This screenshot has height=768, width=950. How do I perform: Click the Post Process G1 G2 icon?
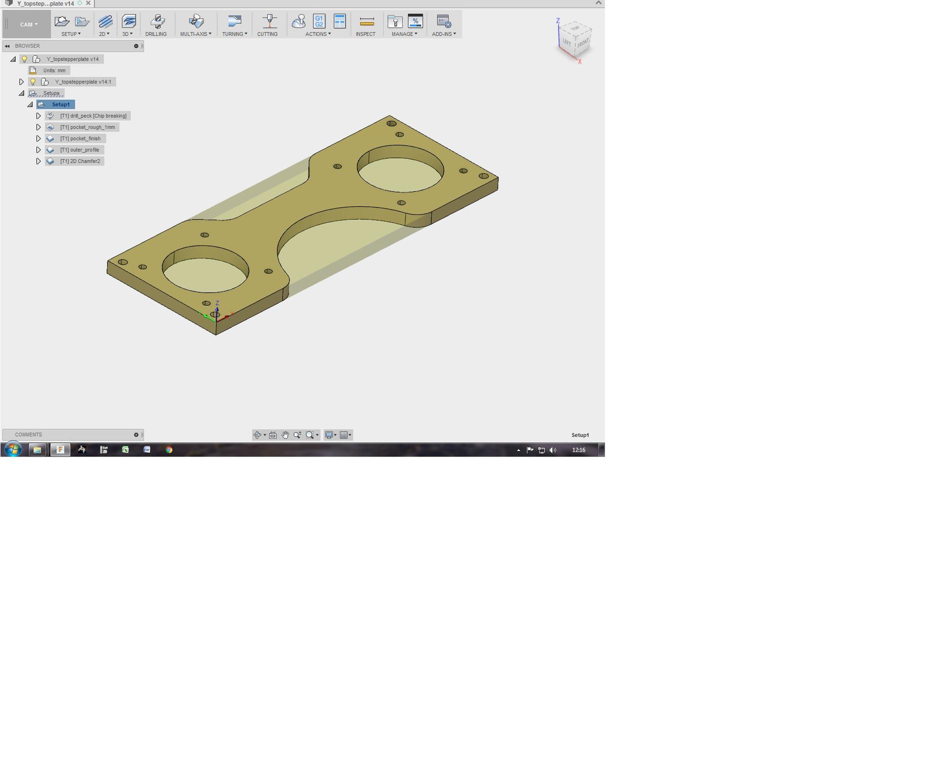(319, 21)
